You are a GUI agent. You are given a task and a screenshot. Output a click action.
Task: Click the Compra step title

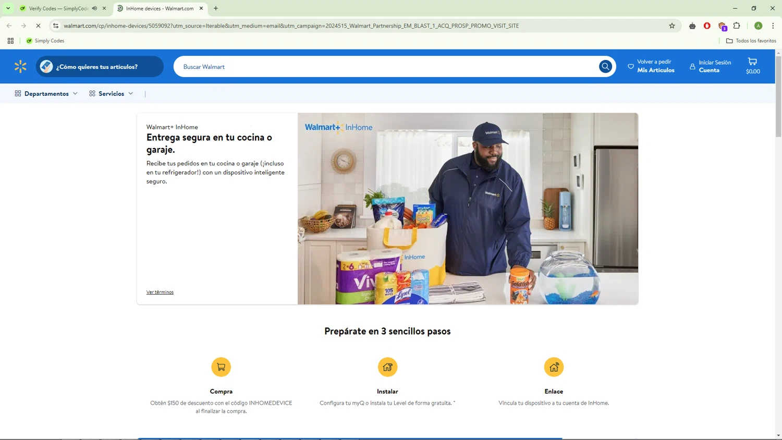pyautogui.click(x=221, y=392)
